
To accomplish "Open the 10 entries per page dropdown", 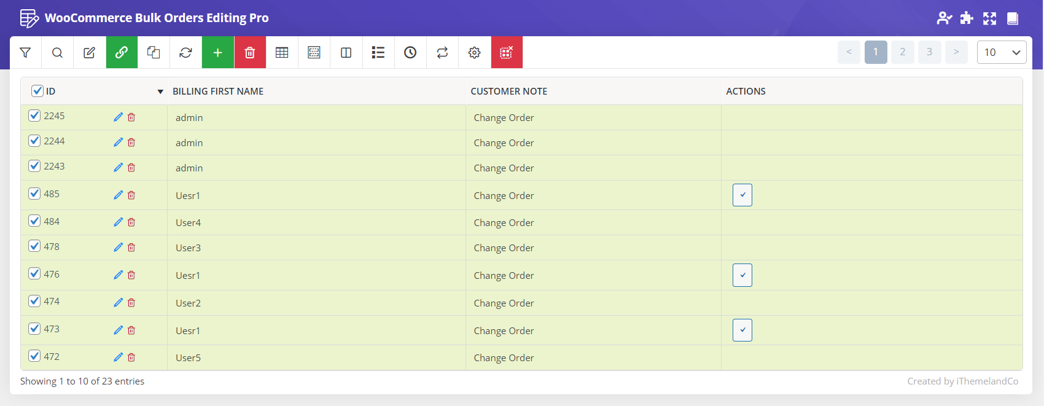I will 1002,52.
